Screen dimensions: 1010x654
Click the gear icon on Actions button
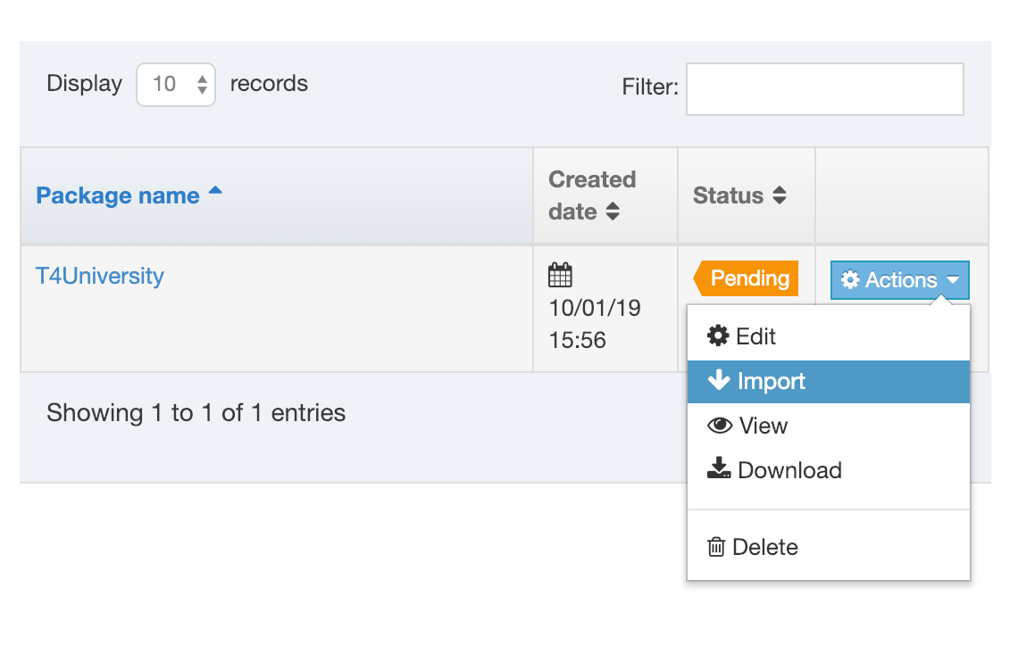(x=850, y=280)
